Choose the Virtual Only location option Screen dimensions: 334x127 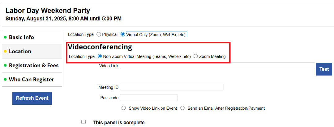point(123,34)
